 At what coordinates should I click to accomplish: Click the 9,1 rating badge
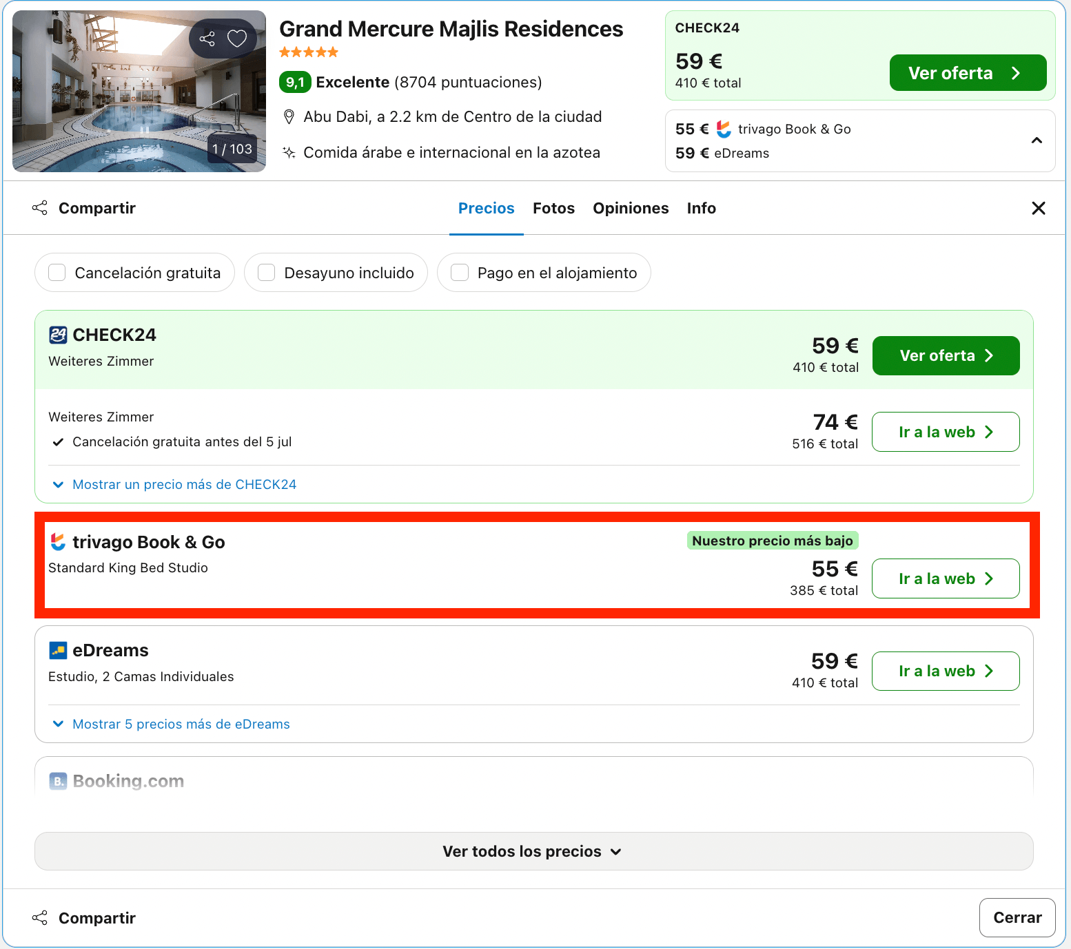pyautogui.click(x=295, y=83)
